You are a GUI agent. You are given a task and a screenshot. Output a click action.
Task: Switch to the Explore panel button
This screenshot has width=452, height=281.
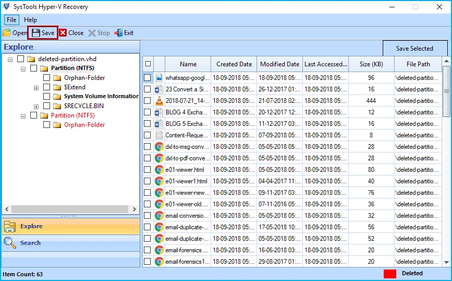coord(31,226)
